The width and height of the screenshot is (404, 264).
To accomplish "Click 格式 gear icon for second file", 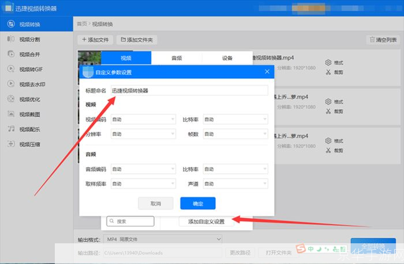I will tap(328, 102).
